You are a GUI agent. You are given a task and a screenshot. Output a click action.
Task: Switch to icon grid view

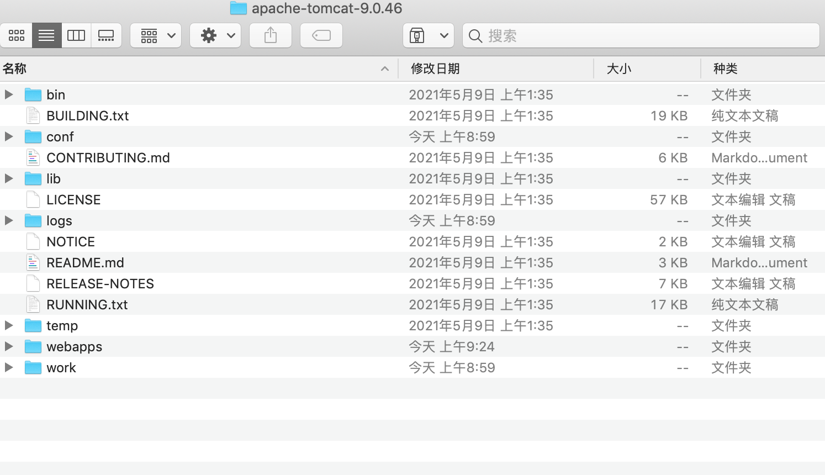(16, 35)
